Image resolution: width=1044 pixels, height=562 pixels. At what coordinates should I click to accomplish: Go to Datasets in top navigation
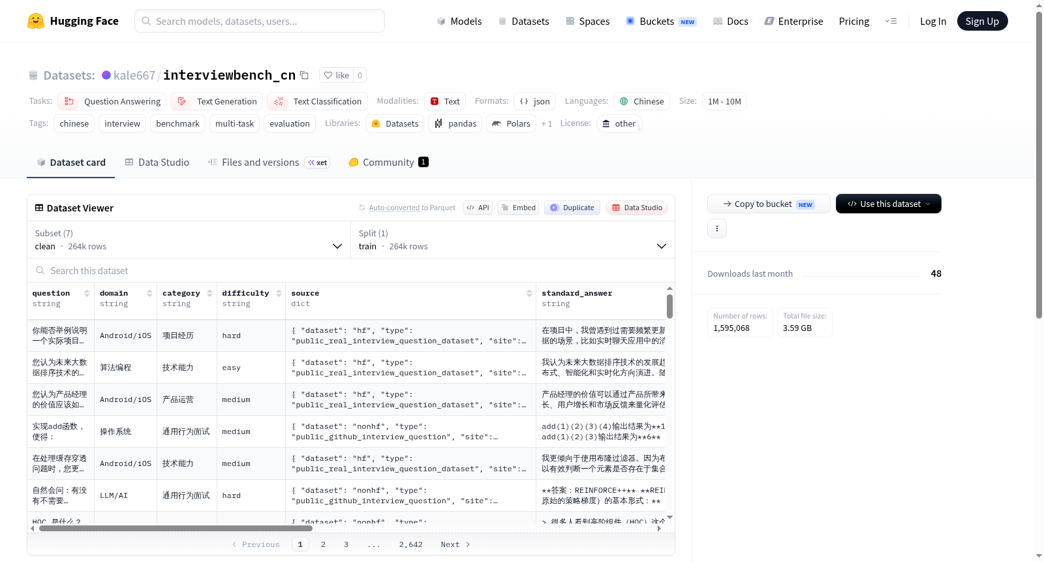click(x=524, y=21)
